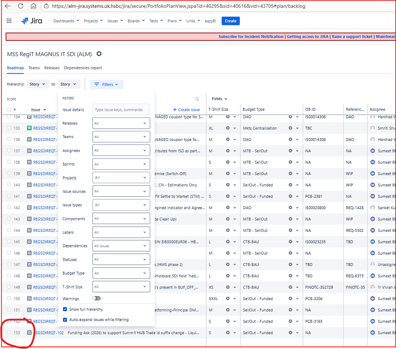Screen dimensions: 396x349
Task: Check the row 145 checkbox
Action: (9, 241)
